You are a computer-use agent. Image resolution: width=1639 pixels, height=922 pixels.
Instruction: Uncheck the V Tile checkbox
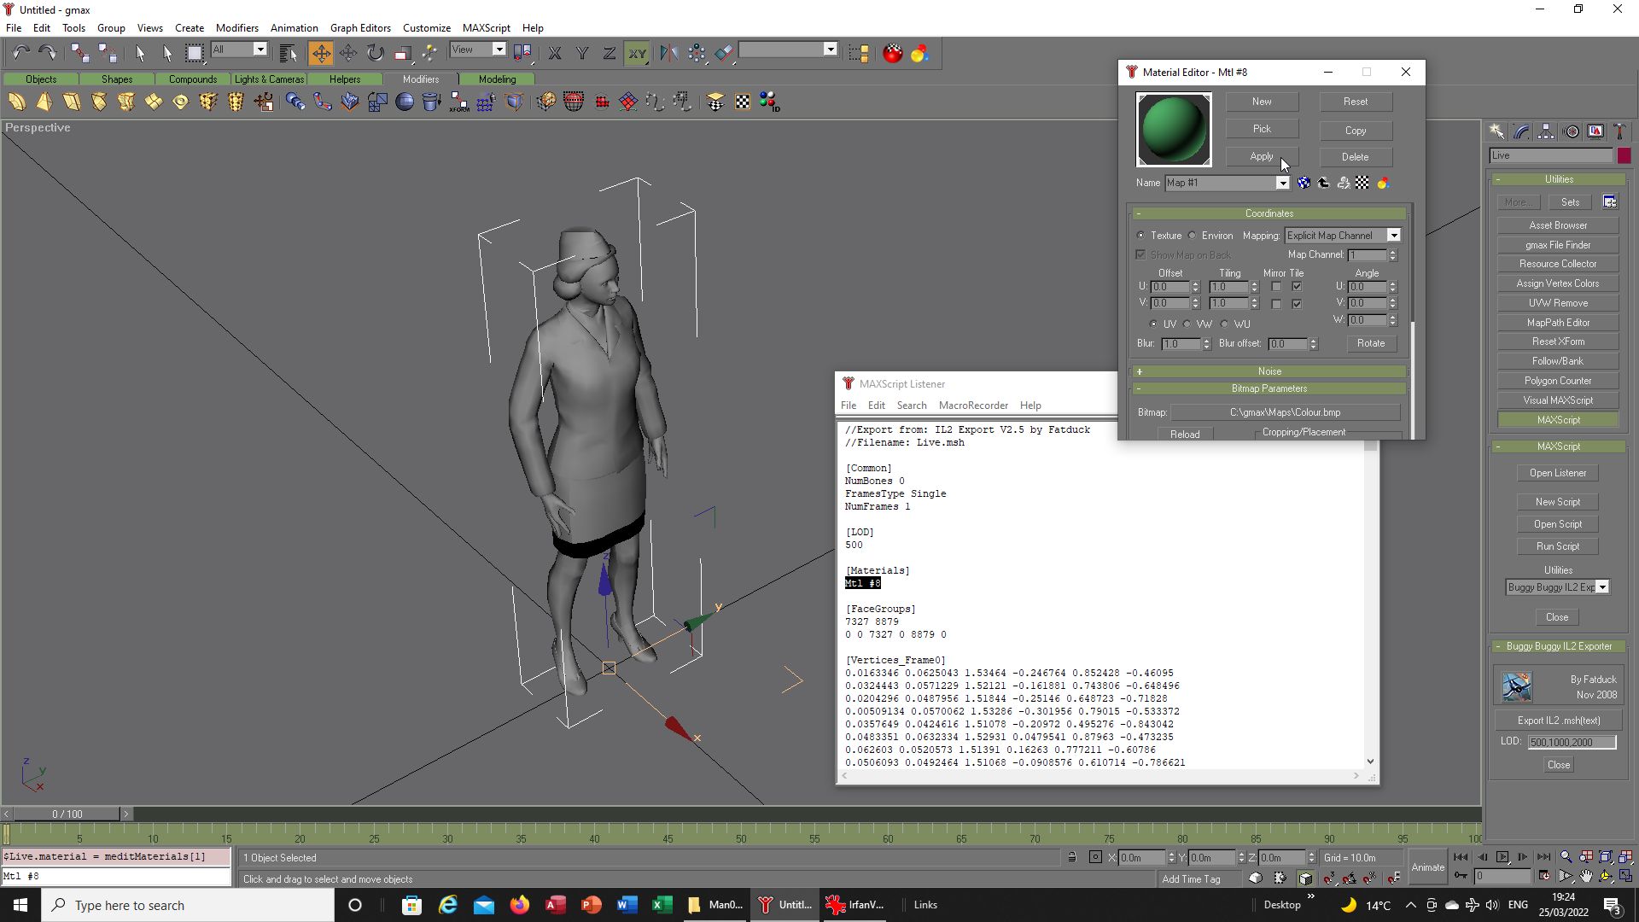pos(1297,304)
